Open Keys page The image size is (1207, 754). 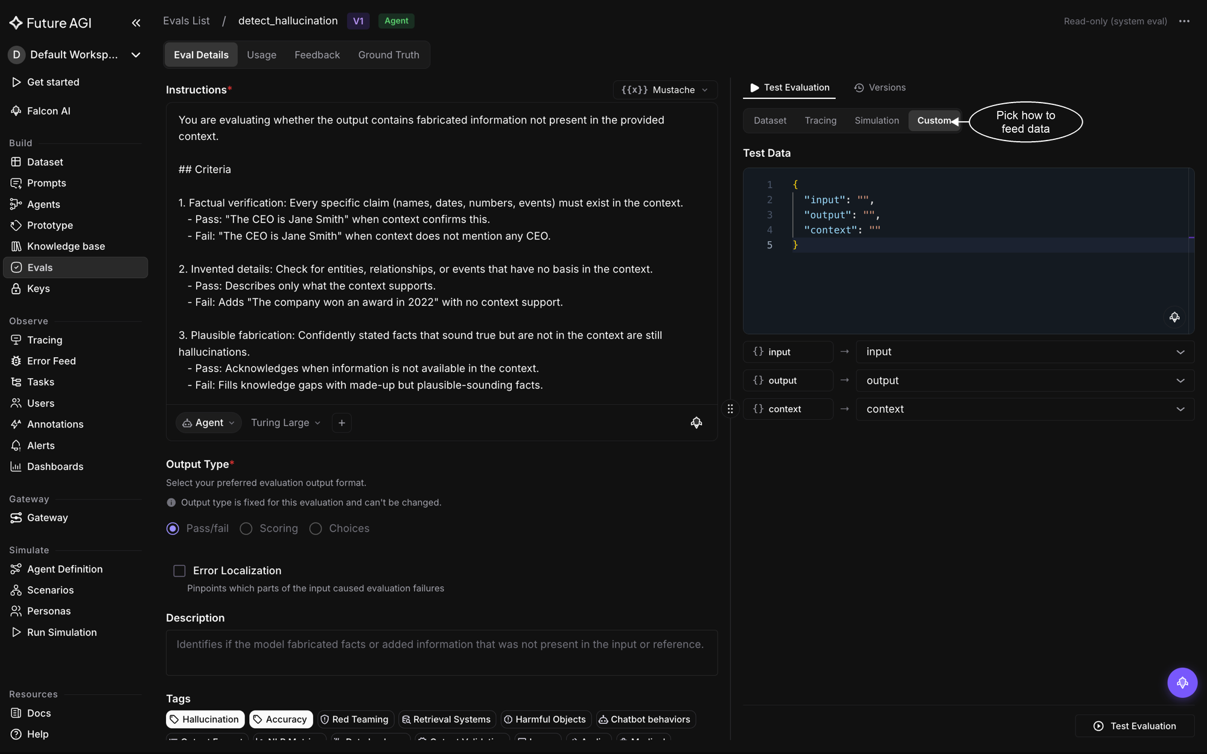75,289
